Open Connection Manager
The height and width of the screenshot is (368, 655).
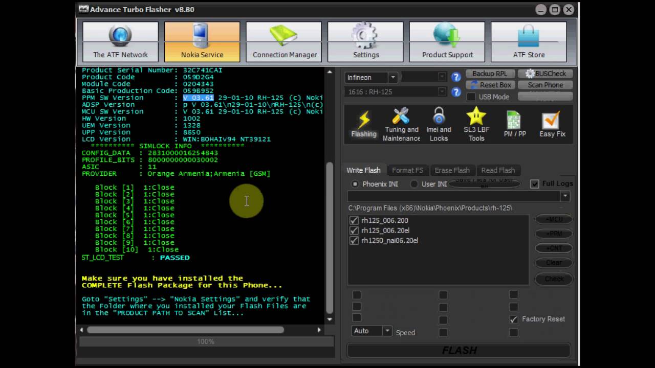pyautogui.click(x=284, y=41)
